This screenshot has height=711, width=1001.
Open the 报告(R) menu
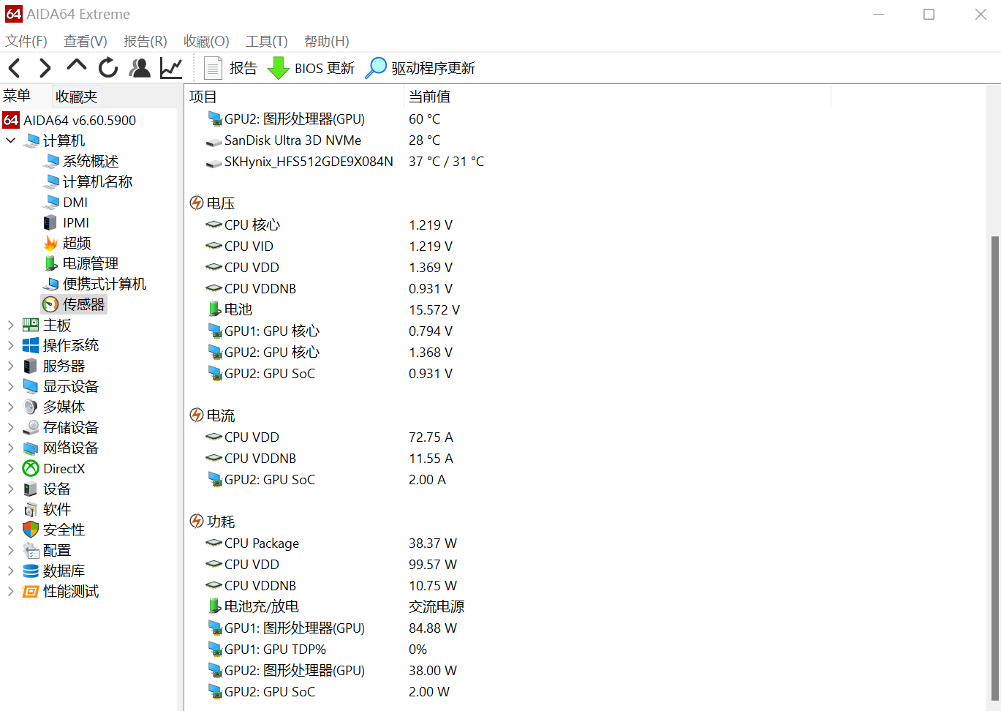pyautogui.click(x=146, y=41)
